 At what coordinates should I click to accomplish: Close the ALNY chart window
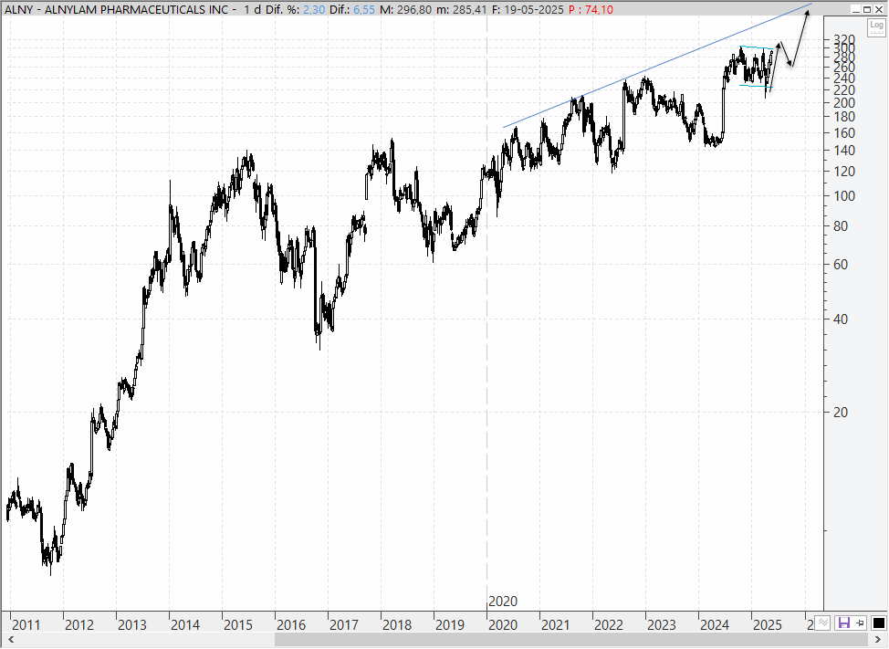[878, 9]
